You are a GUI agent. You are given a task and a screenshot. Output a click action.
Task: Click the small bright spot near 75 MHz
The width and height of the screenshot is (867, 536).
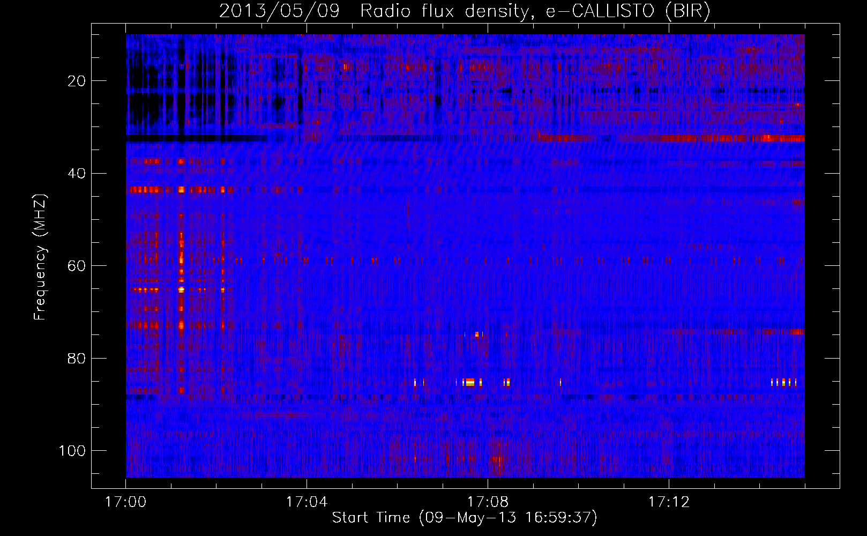point(476,334)
